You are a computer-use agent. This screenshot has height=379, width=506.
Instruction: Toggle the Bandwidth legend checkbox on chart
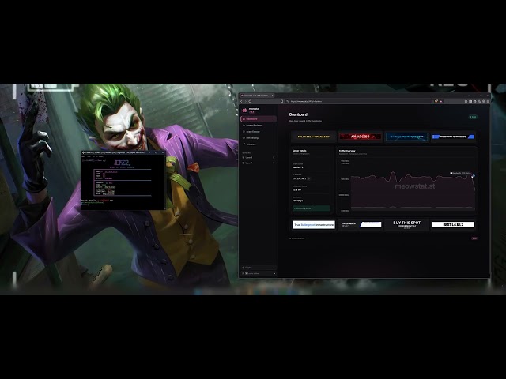tap(451, 173)
